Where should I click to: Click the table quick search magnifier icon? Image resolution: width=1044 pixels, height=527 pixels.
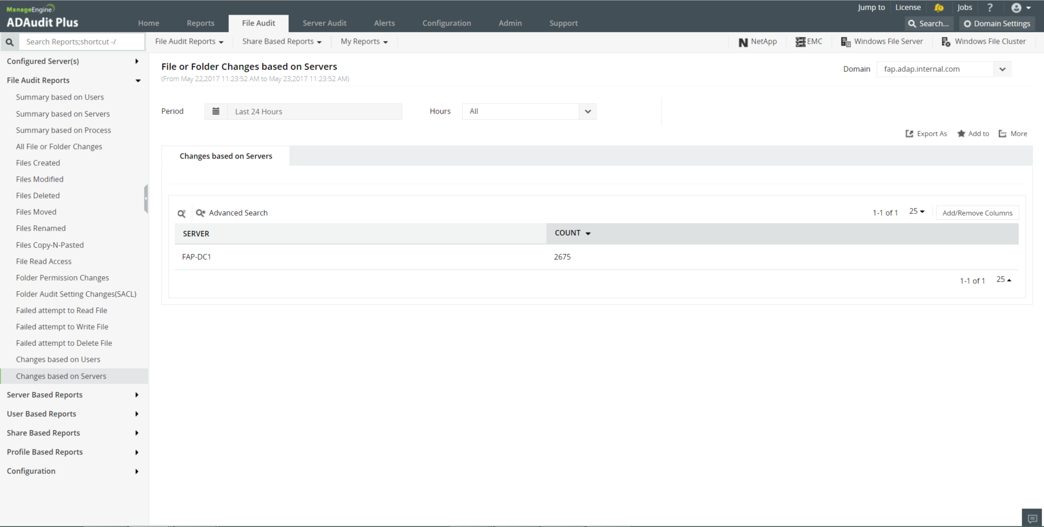pyautogui.click(x=181, y=213)
